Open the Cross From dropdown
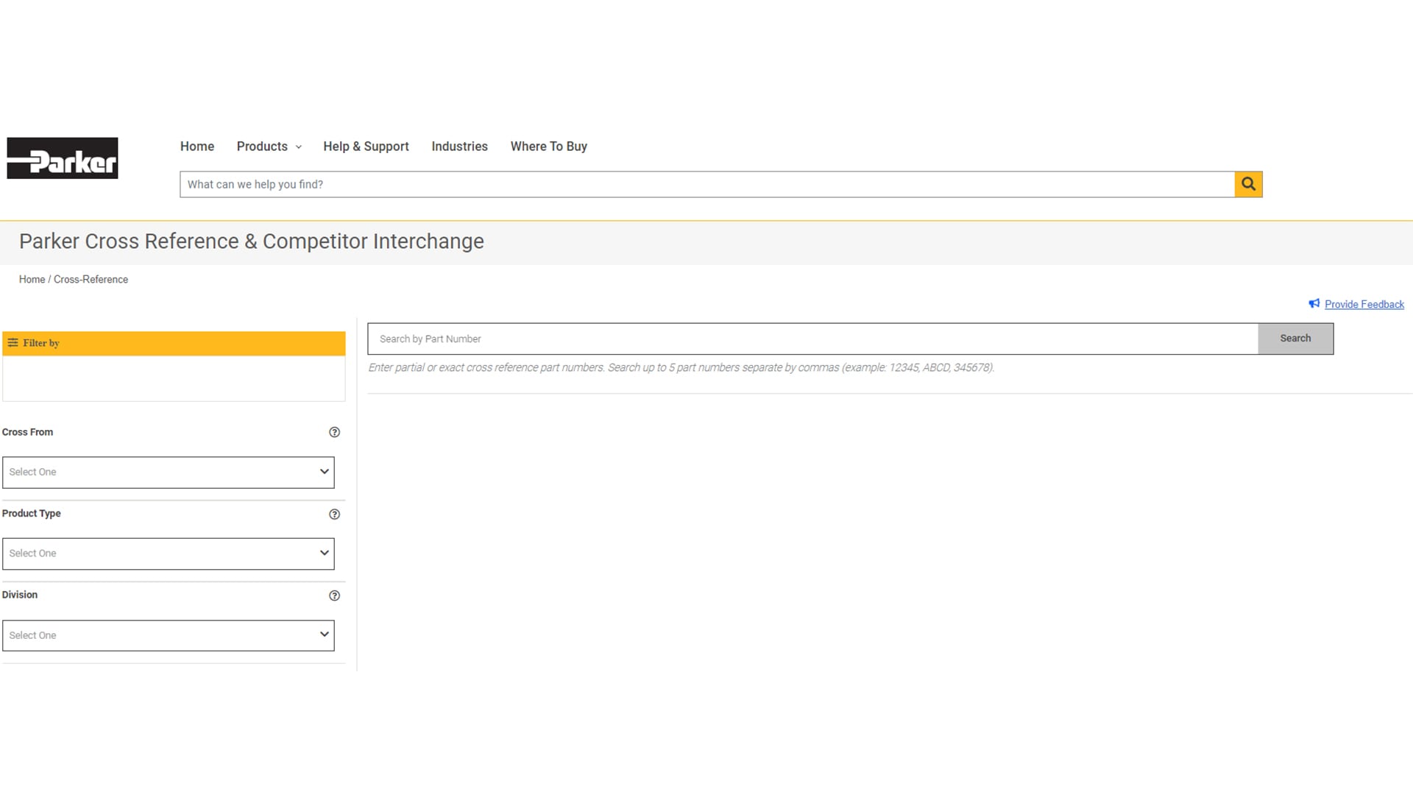This screenshot has height=795, width=1413. click(x=168, y=473)
